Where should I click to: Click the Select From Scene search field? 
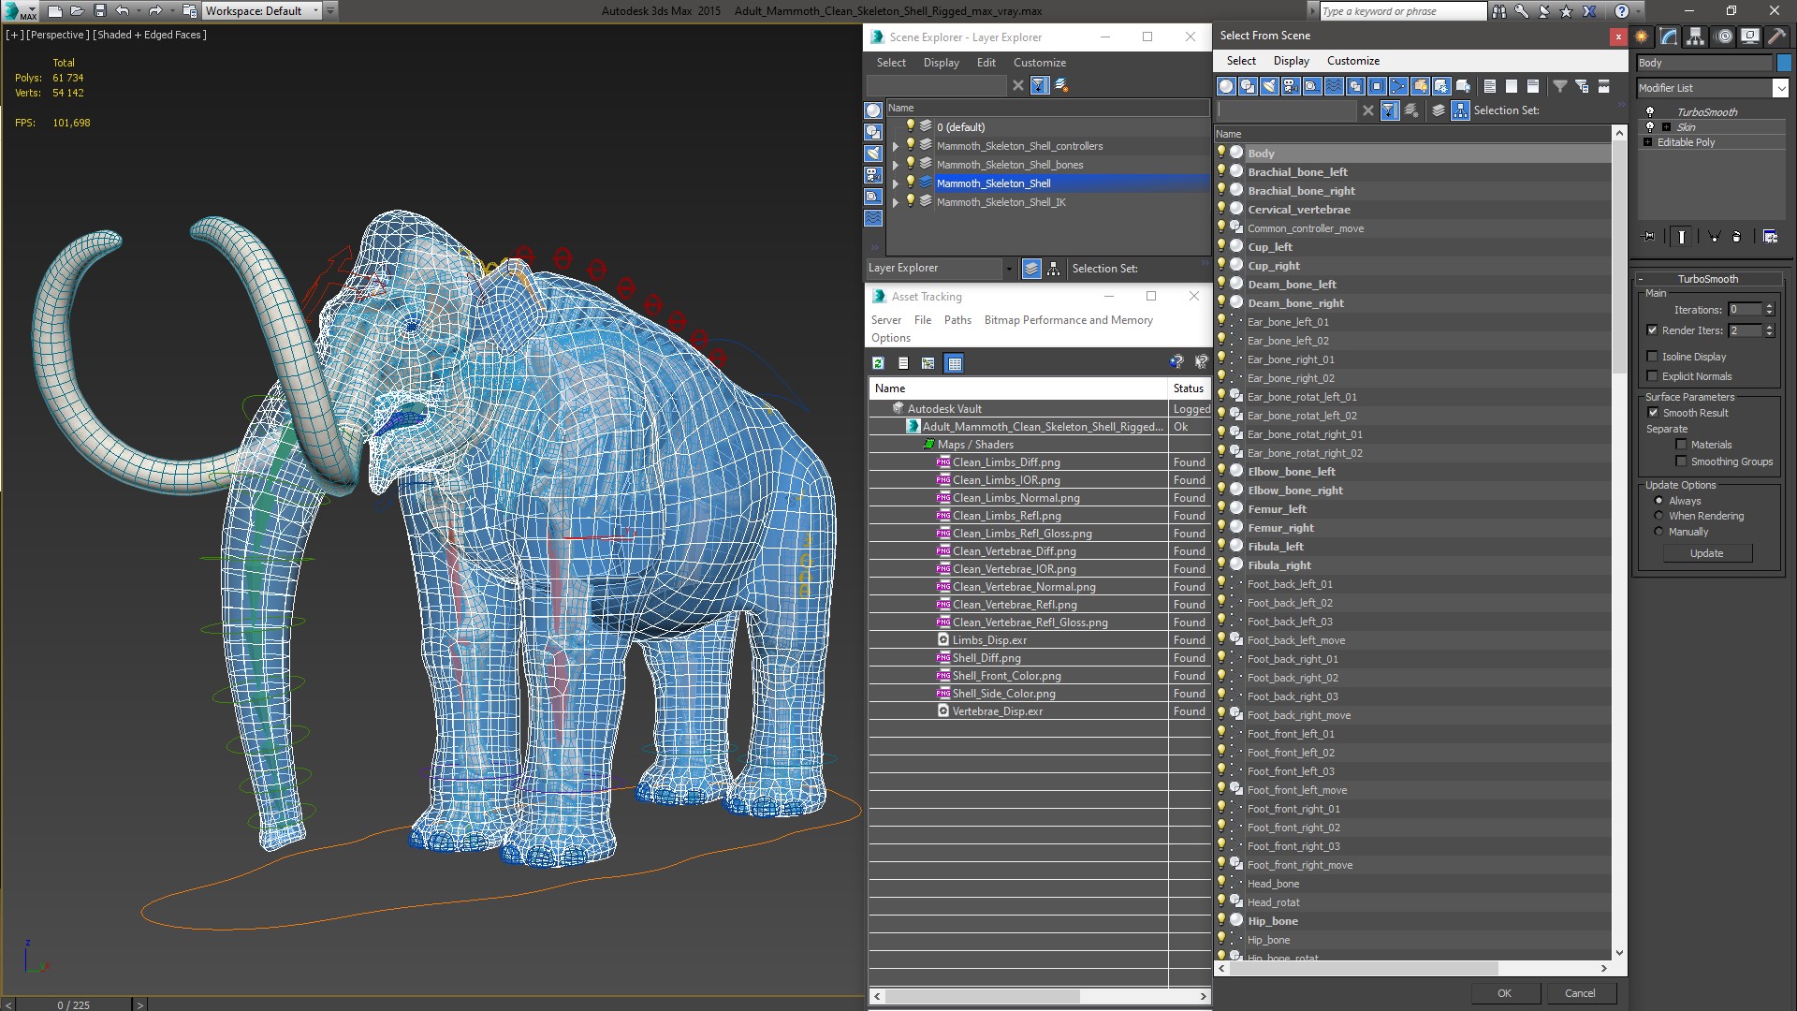(1286, 110)
